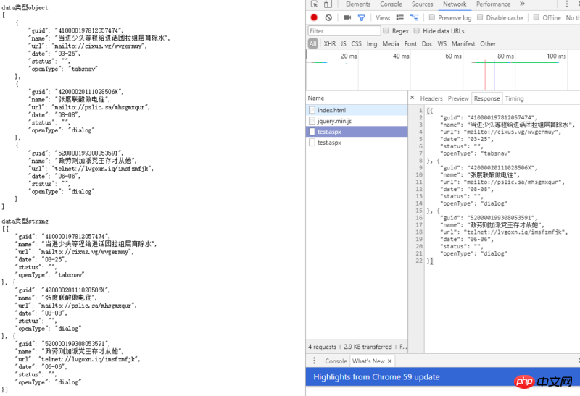Check the Disable cache option

tap(480, 17)
